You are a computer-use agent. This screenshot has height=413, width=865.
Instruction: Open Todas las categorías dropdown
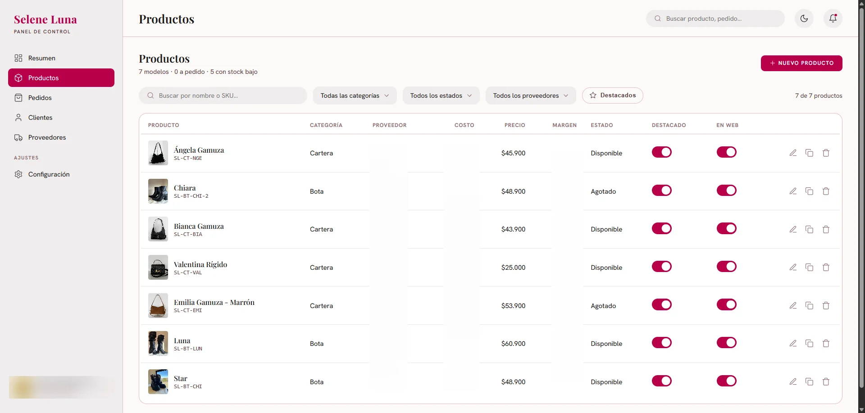tap(355, 95)
